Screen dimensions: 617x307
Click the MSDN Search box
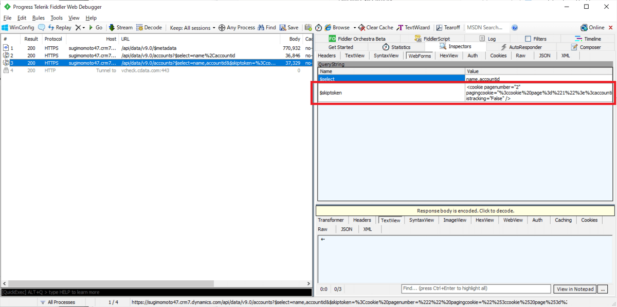pos(486,28)
